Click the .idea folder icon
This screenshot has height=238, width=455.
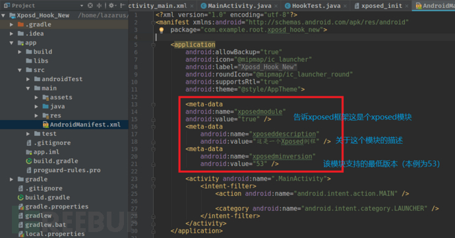click(x=20, y=34)
